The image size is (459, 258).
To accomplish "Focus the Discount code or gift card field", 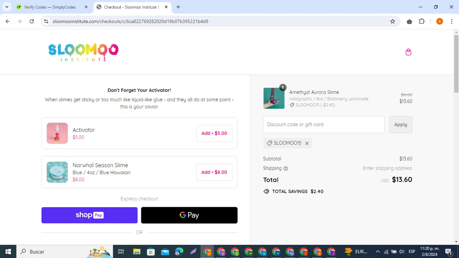I will tap(324, 125).
